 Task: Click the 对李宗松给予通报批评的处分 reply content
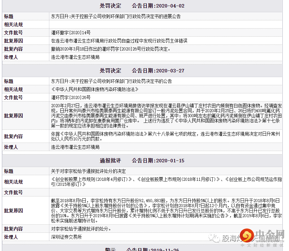(x=81, y=229)
